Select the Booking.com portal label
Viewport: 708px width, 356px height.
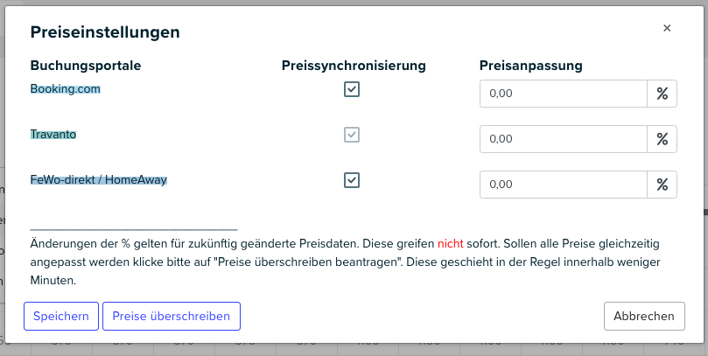66,89
